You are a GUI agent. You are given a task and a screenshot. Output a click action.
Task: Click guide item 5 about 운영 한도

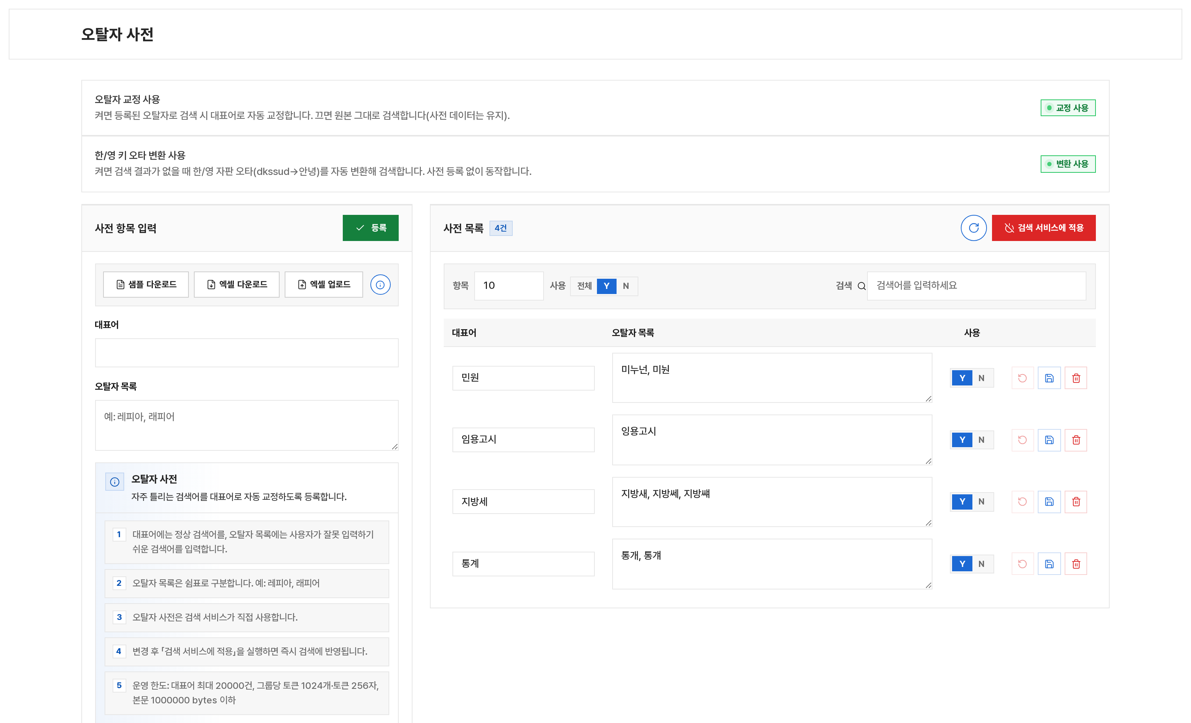pos(247,693)
